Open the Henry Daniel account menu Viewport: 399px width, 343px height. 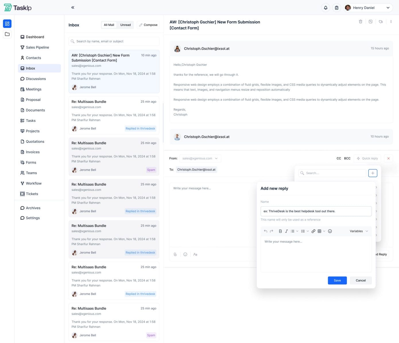click(368, 8)
